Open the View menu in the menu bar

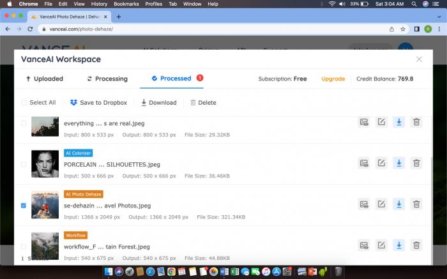(x=79, y=4)
